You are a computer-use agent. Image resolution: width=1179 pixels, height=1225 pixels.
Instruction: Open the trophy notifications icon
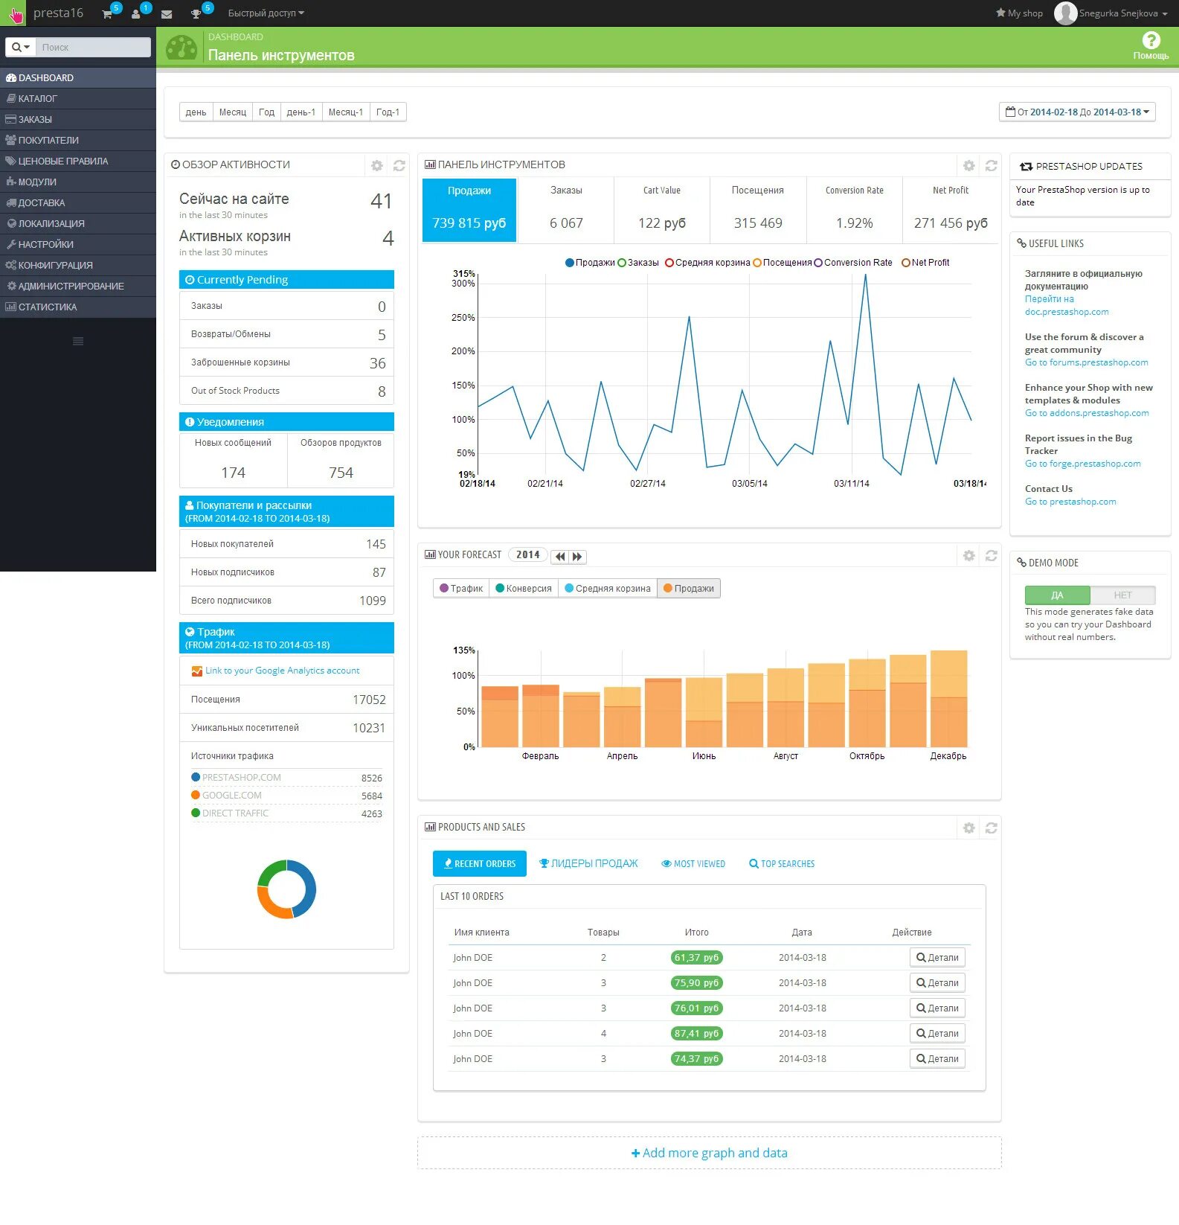pyautogui.click(x=196, y=14)
